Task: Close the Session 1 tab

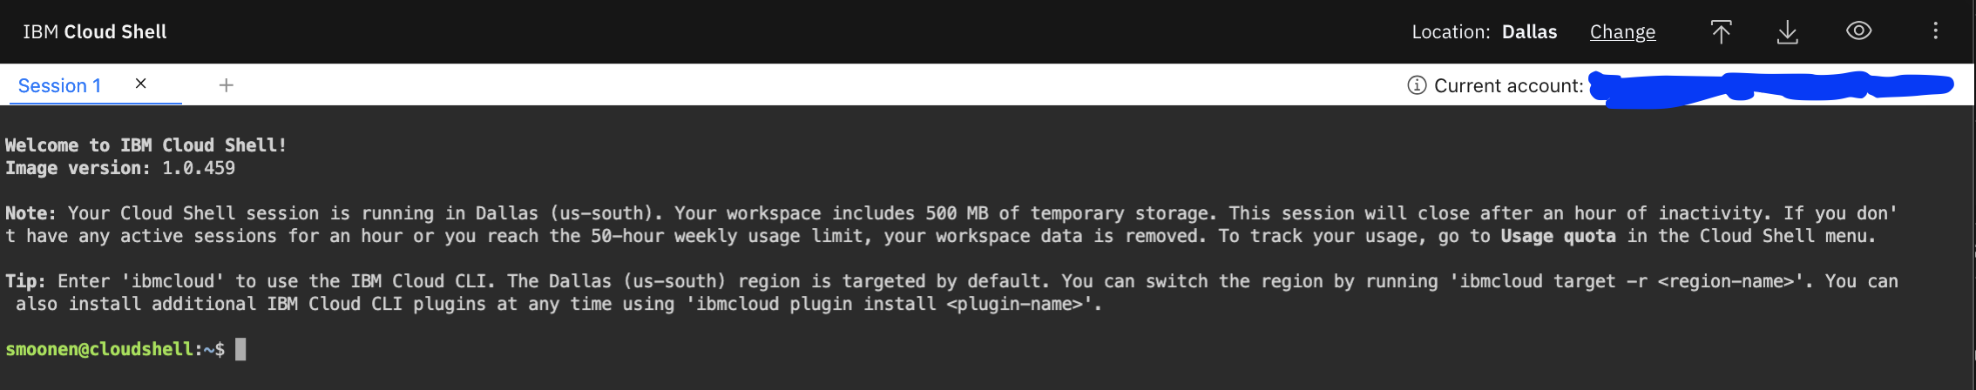Action: 140,84
